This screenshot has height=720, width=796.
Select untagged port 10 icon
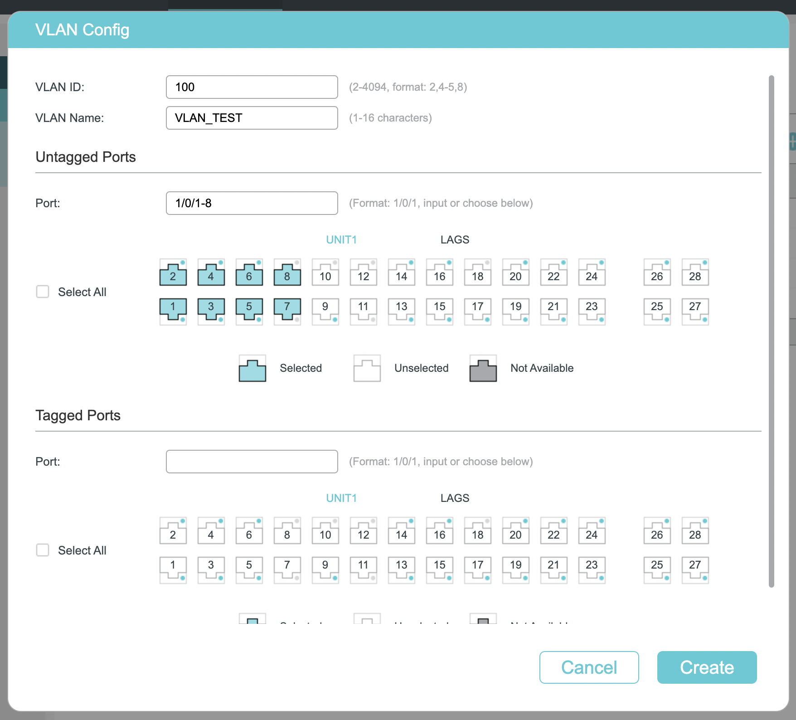325,272
